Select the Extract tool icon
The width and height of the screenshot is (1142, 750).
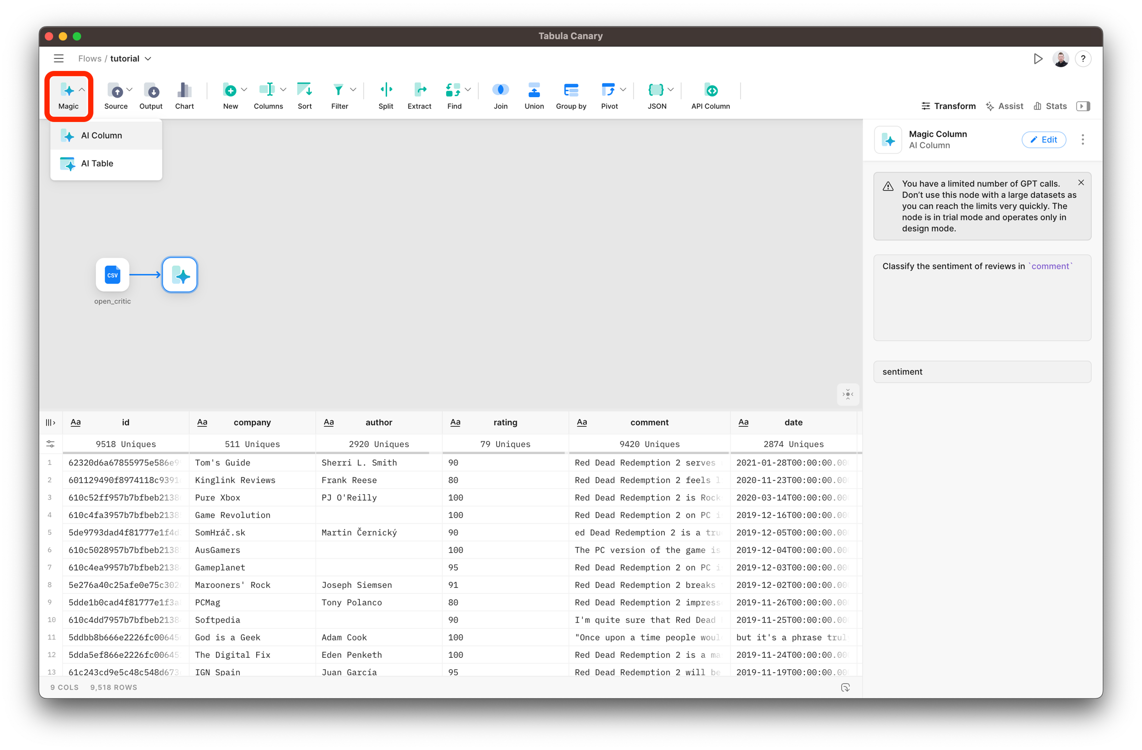[x=419, y=90]
